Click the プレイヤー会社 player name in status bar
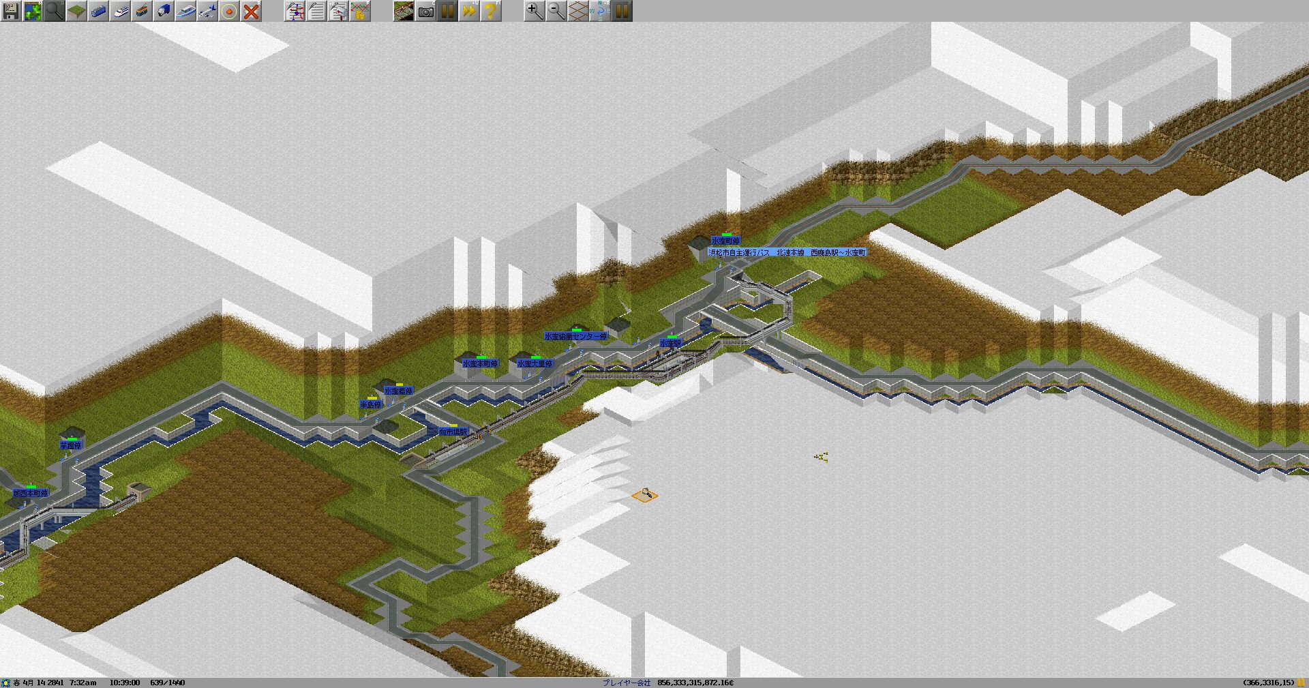The height and width of the screenshot is (688, 1309). (626, 683)
